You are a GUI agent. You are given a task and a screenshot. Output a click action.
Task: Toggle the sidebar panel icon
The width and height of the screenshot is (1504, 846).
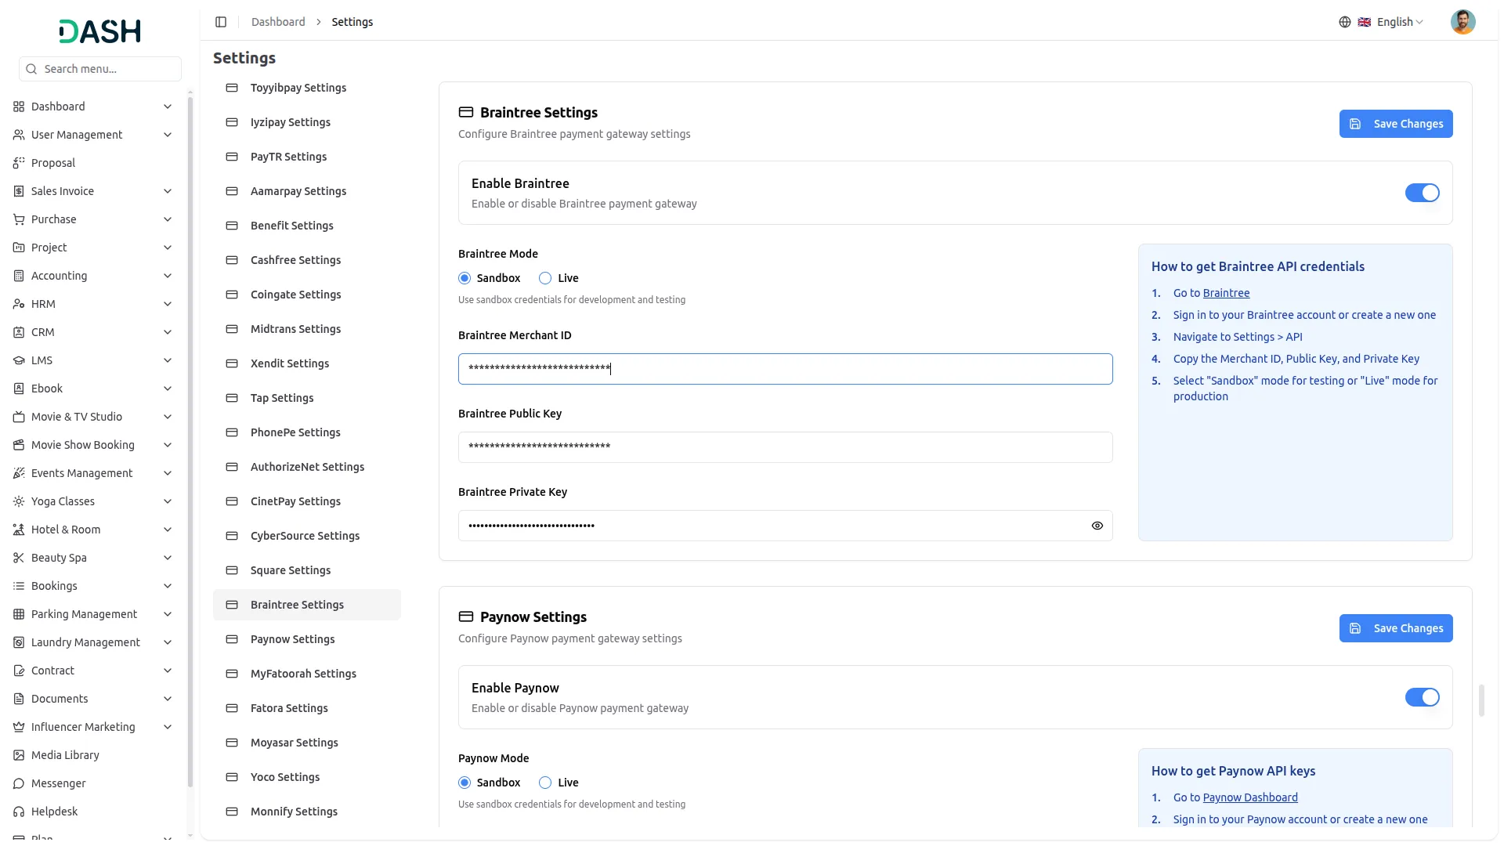tap(221, 22)
